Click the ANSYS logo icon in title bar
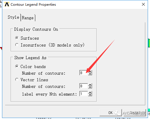The width and height of the screenshot is (150, 120). [x=7, y=4]
